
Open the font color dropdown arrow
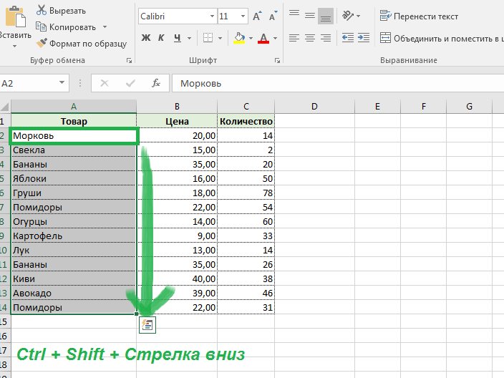point(276,38)
